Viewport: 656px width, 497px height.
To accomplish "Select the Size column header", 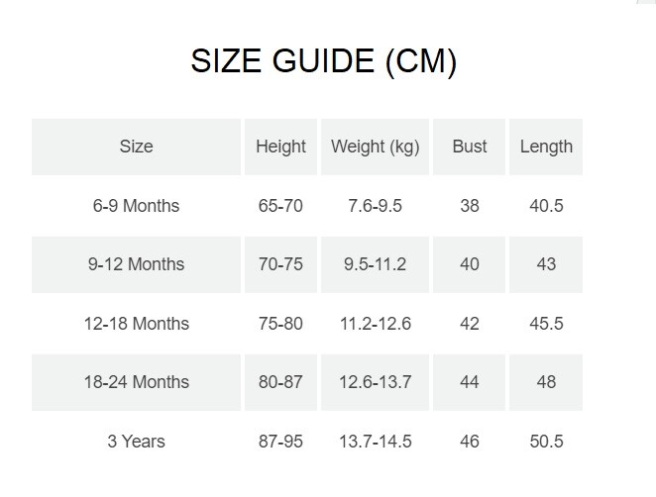I will (136, 147).
